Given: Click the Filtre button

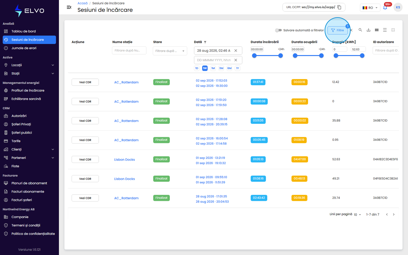Looking at the screenshot, I should click(x=337, y=30).
